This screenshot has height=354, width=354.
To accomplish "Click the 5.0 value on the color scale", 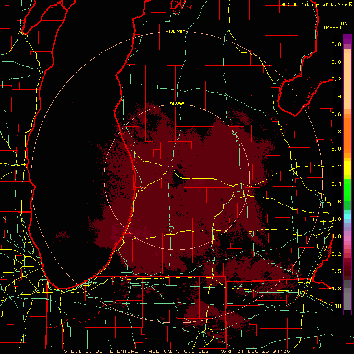I will point(336,149).
